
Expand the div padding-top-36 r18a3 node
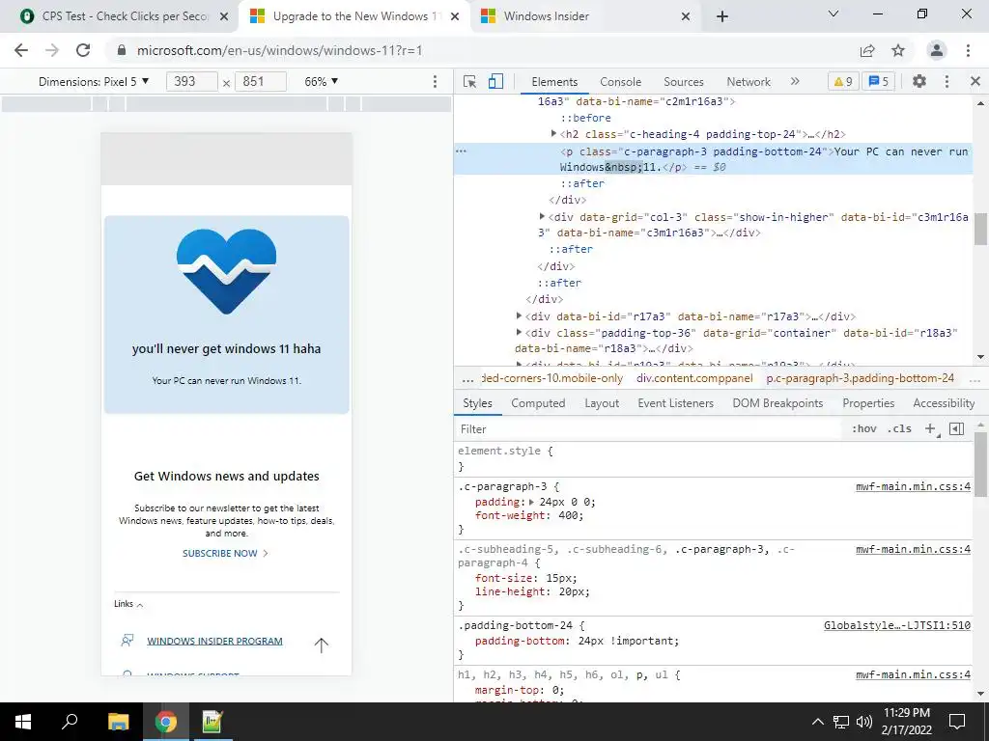coord(519,332)
